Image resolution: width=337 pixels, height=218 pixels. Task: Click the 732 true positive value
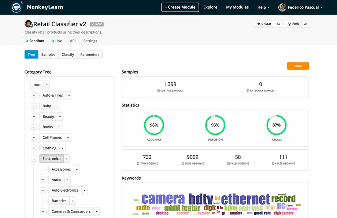147,157
